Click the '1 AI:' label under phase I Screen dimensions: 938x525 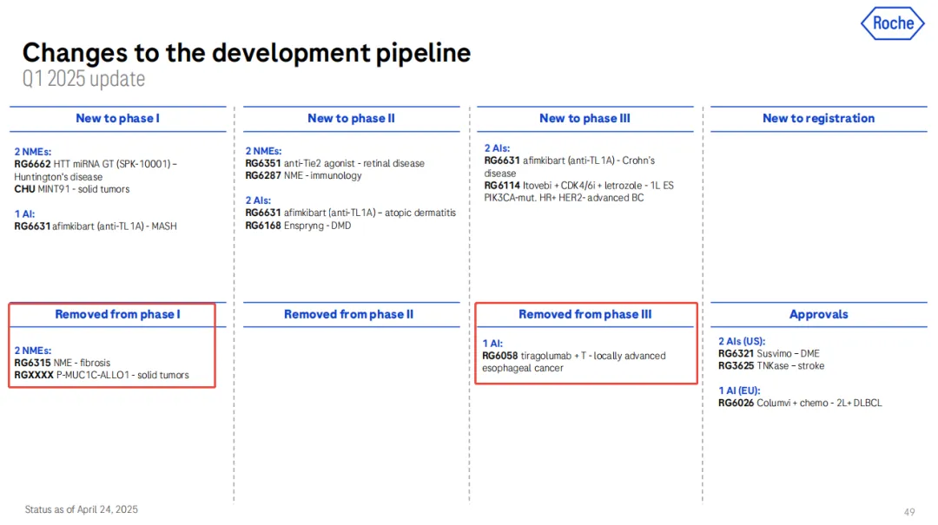click(x=24, y=214)
